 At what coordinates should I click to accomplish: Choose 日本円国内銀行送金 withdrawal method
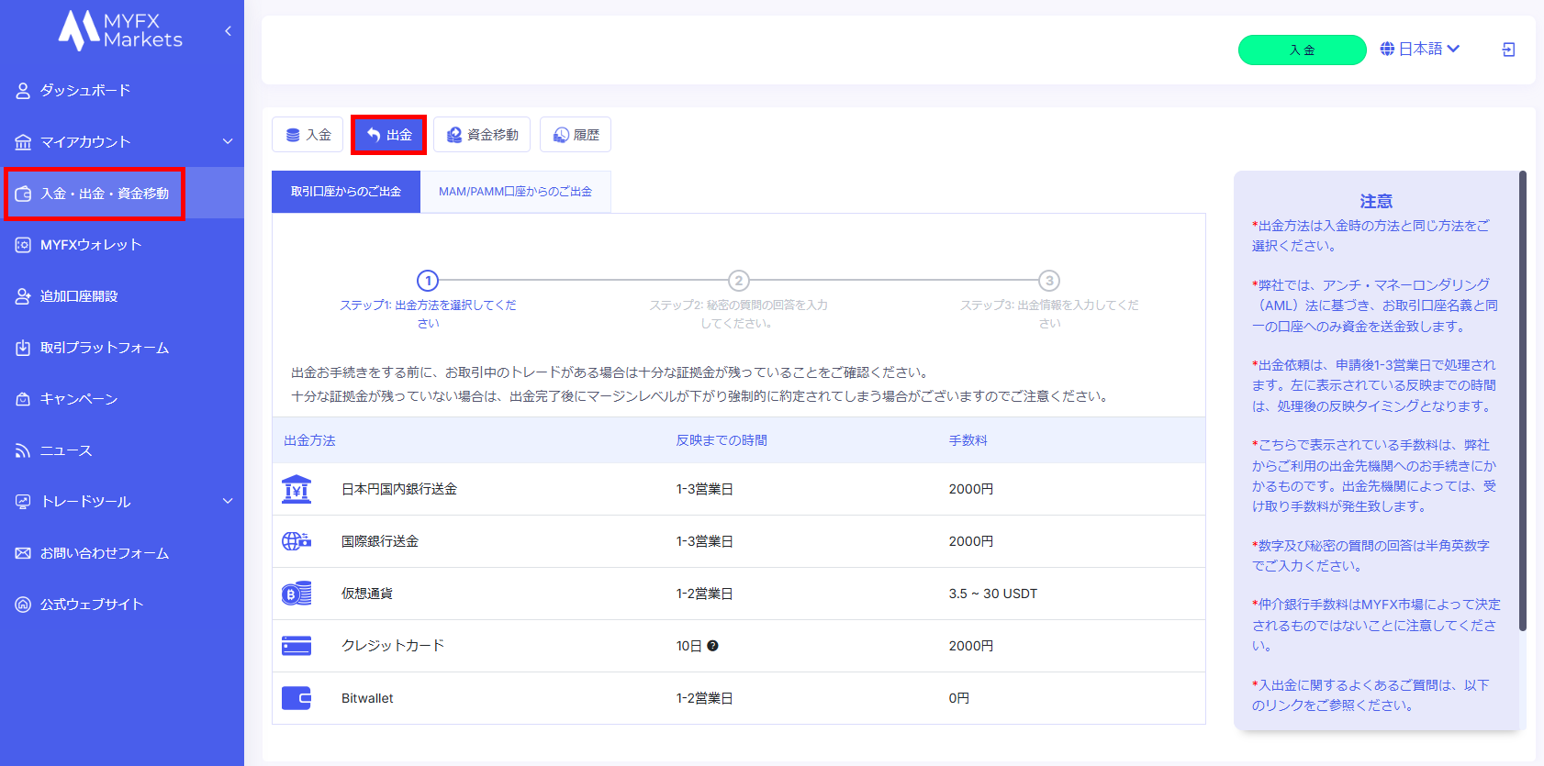pos(739,489)
